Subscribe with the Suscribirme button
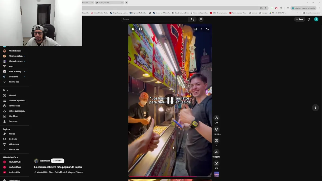This screenshot has width=322, height=181. coord(58,161)
